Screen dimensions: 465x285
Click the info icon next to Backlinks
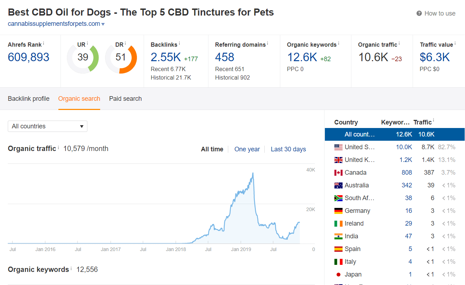coord(179,43)
